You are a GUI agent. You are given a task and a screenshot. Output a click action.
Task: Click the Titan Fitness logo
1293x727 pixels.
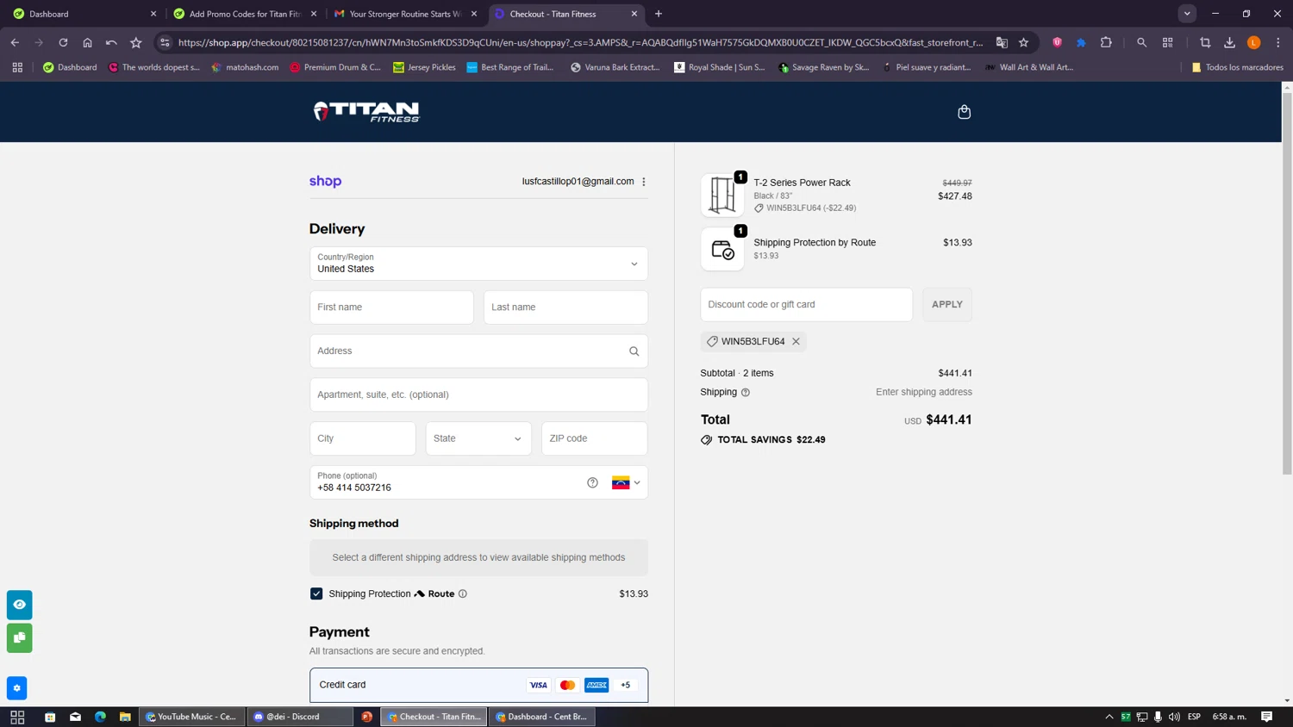click(366, 112)
